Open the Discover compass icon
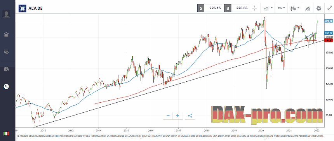Screen dimensions: 334x141 click(6, 86)
